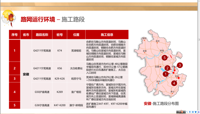This screenshot has width=200, height=114.
Task: Select map marker number 4
Action: 174,83
